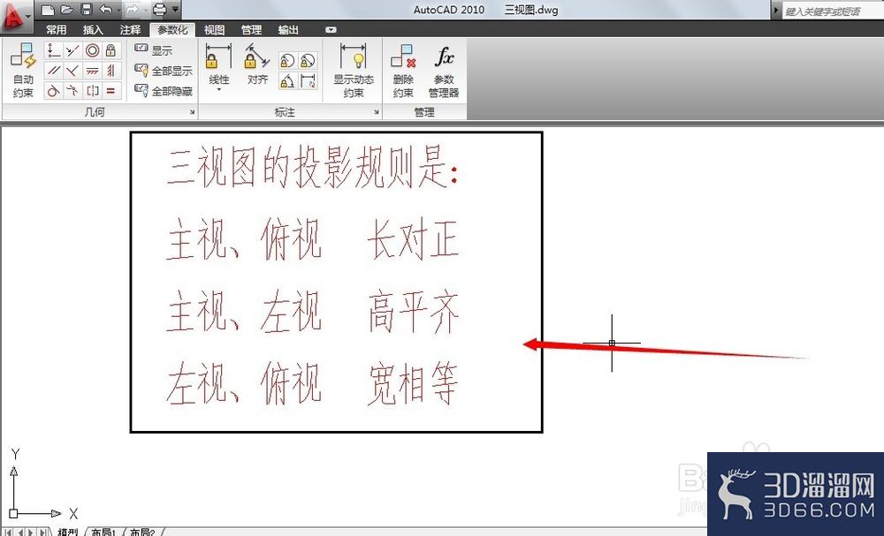Expand the 线性 dropdown arrow
The height and width of the screenshot is (536, 884).
point(218,89)
